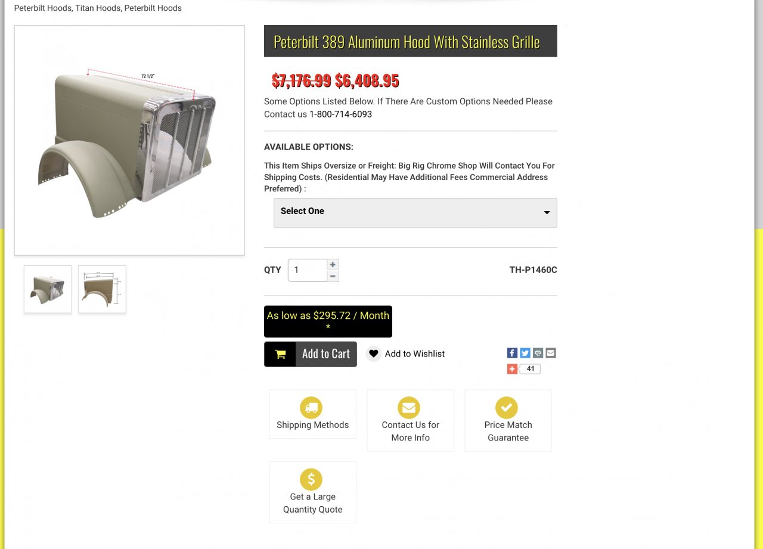This screenshot has width=763, height=549.
Task: Email this product using envelope icon
Action: coord(551,353)
